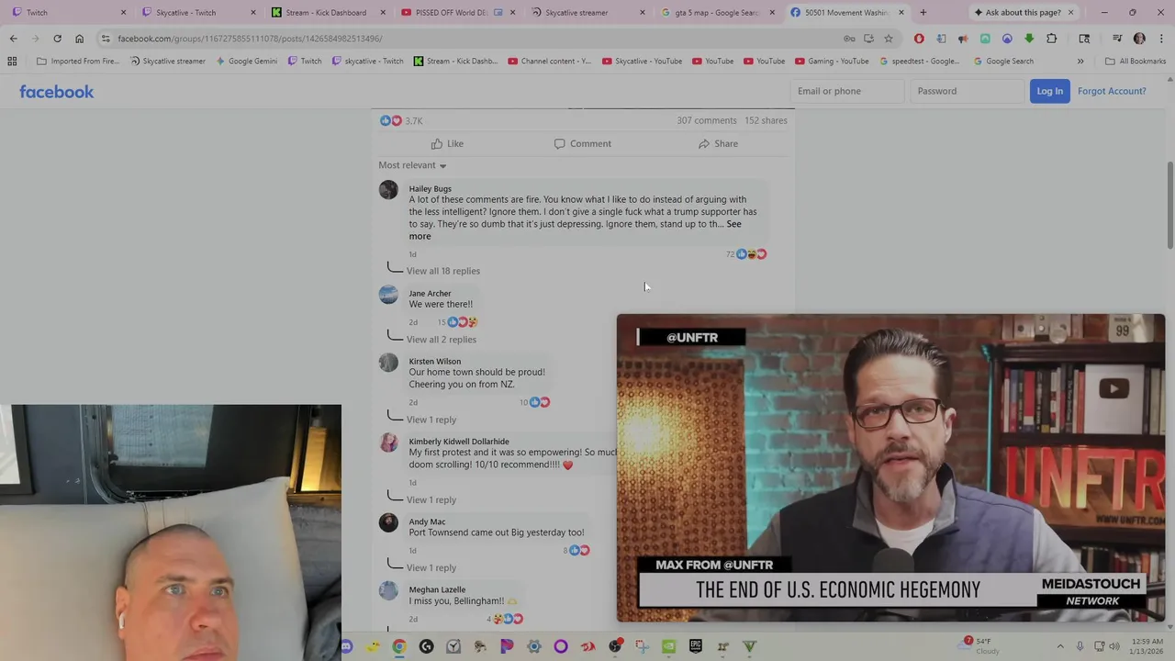Screen dimensions: 1175x661
Task: Open Chrome from the Windows taskbar
Action: pos(399,647)
